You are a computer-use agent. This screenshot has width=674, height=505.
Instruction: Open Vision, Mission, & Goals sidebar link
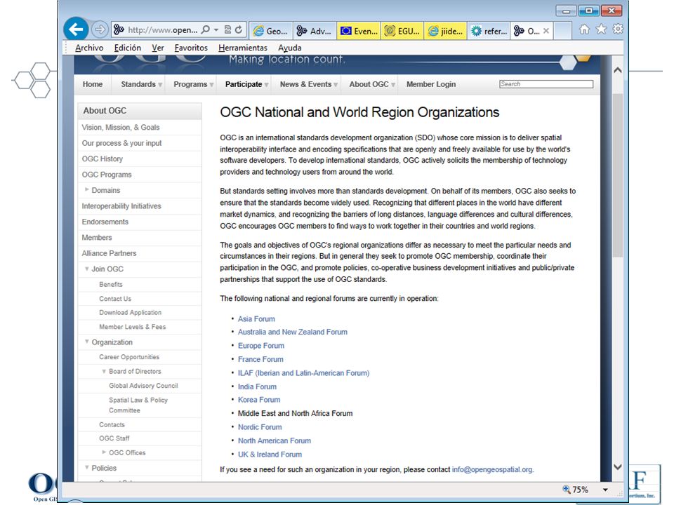[x=121, y=128]
